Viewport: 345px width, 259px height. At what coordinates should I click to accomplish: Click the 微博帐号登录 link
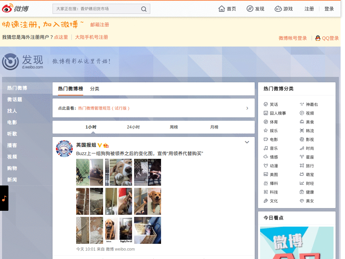(x=293, y=38)
